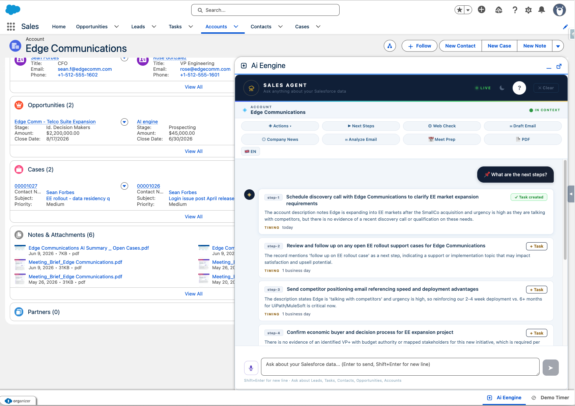
Task: Switch the EN language toggle
Action: click(x=251, y=152)
